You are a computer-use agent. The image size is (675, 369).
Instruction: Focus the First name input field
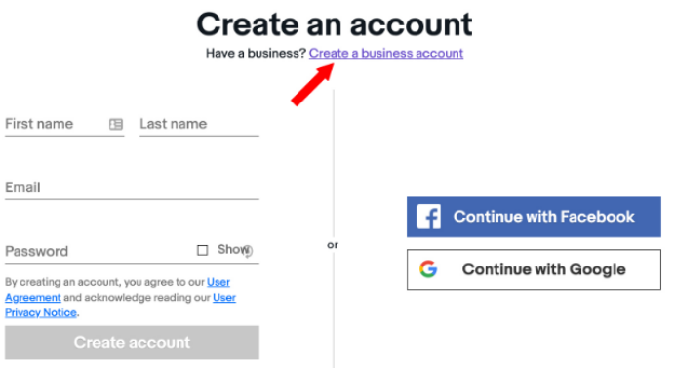click(x=56, y=124)
